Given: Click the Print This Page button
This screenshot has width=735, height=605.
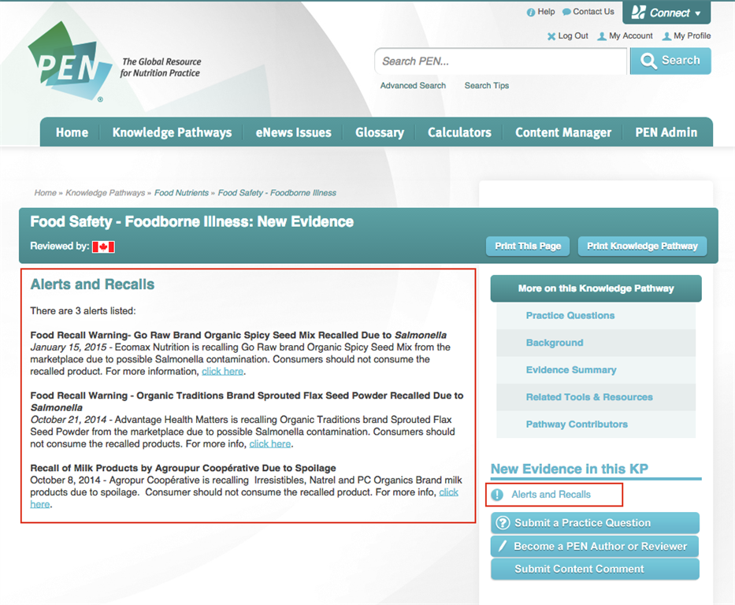Looking at the screenshot, I should click(x=528, y=246).
